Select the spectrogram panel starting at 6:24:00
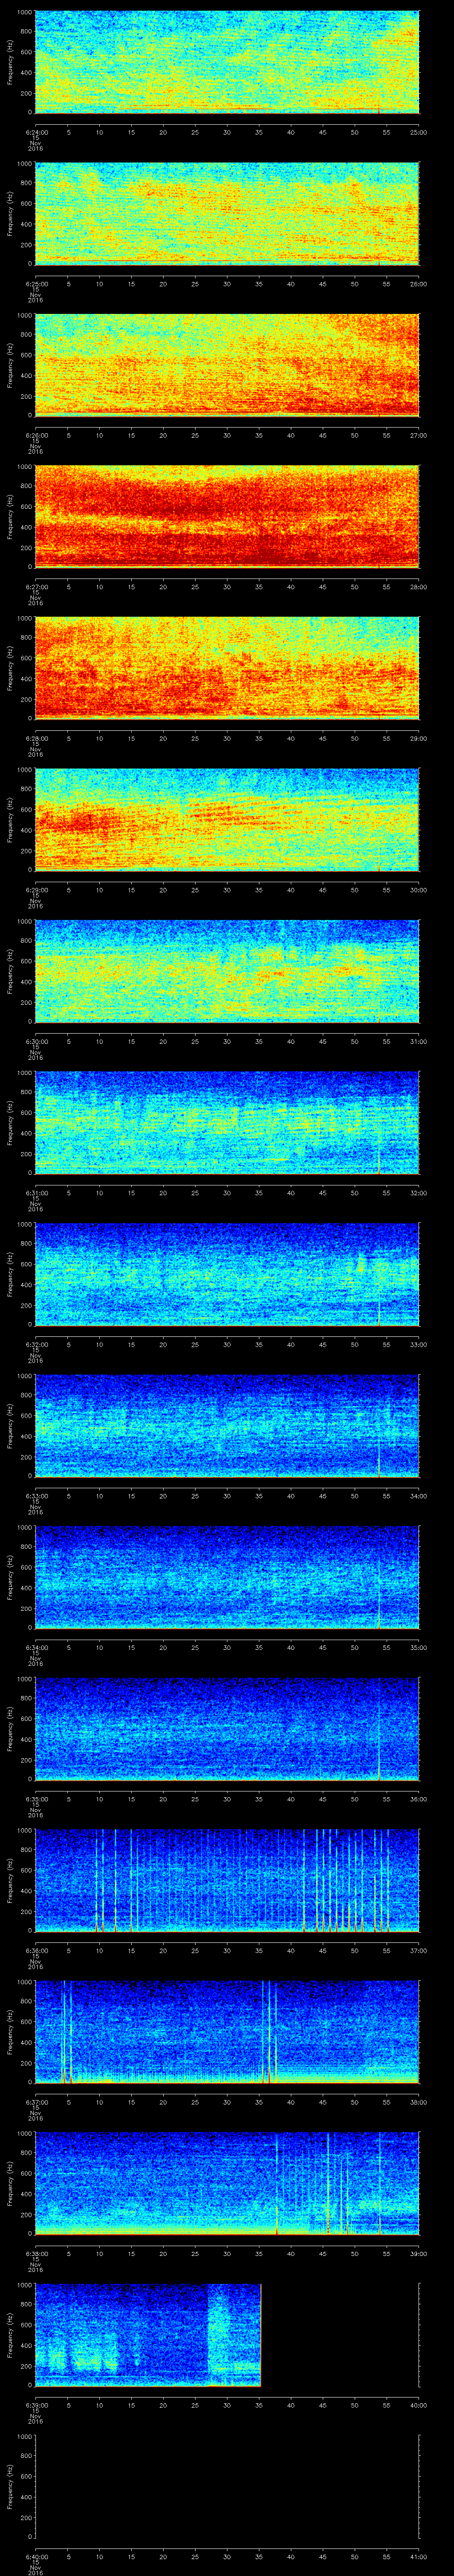Viewport: 454px width, 2576px height. [227, 62]
